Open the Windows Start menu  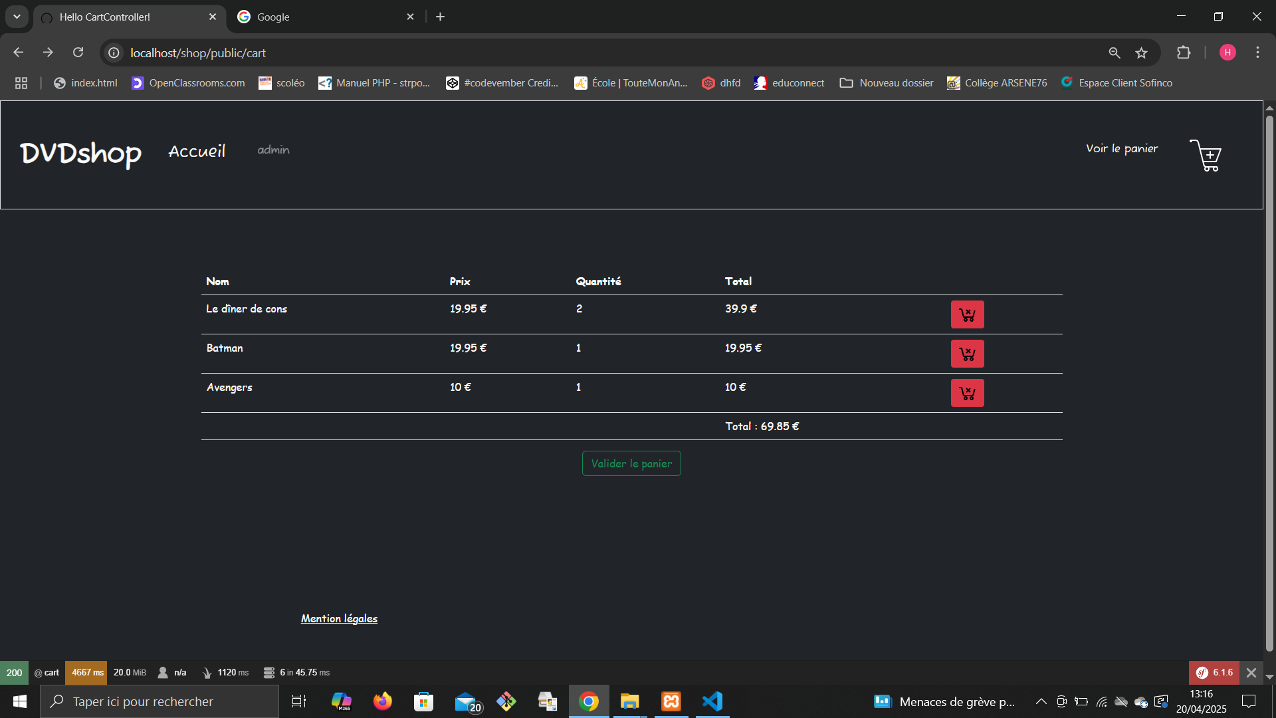(x=19, y=701)
